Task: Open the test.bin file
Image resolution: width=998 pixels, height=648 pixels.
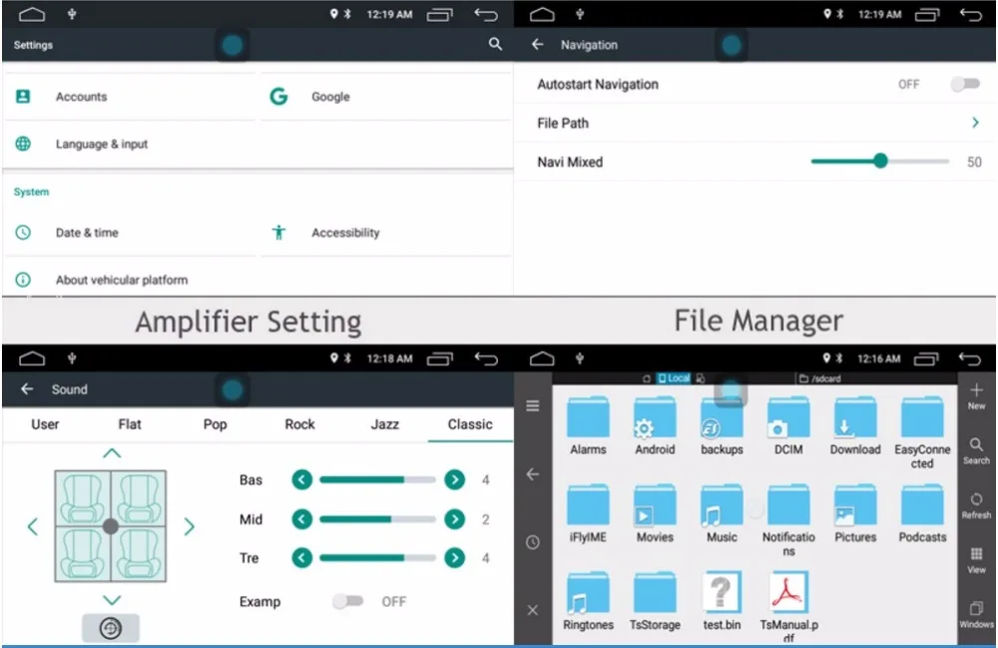Action: click(x=722, y=601)
